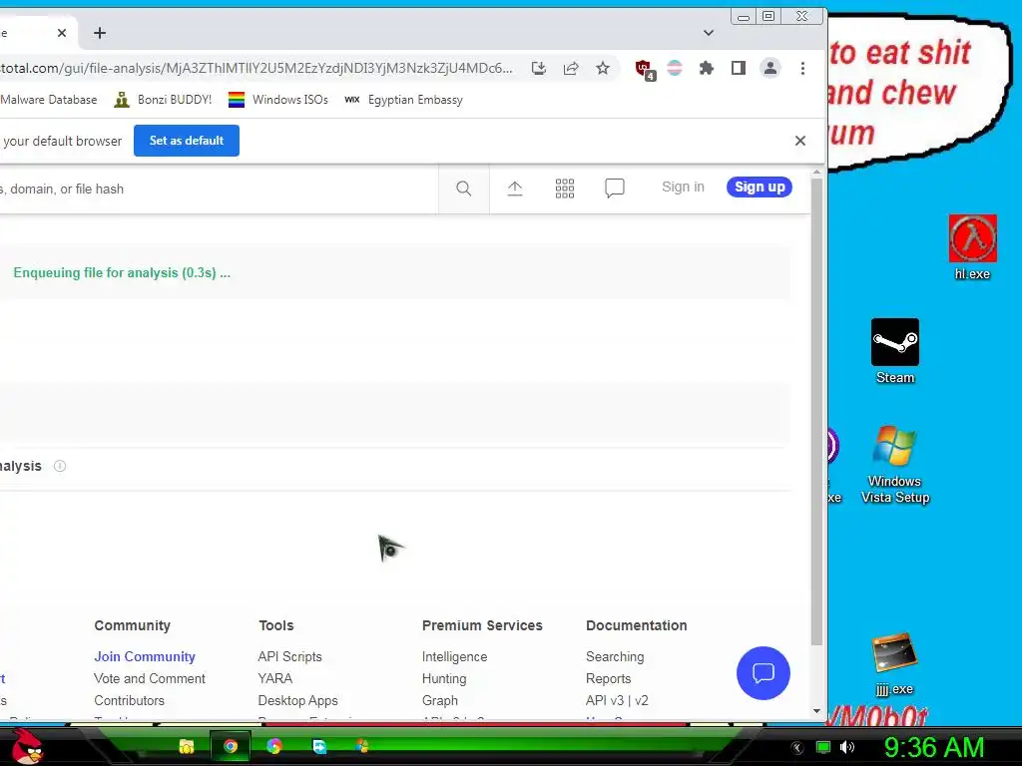Open the blue chat support bubble

click(x=764, y=673)
